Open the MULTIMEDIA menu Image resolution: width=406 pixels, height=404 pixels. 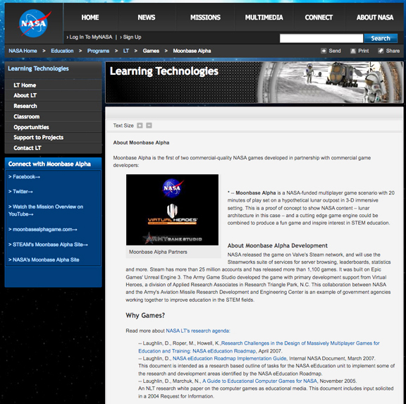pyautogui.click(x=264, y=18)
